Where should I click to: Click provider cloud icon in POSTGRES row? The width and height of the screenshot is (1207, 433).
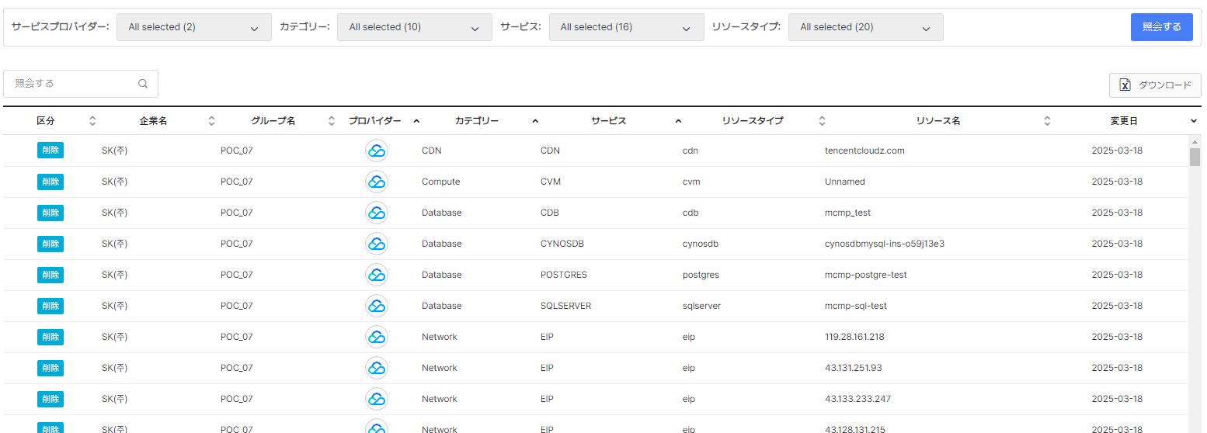coord(377,275)
